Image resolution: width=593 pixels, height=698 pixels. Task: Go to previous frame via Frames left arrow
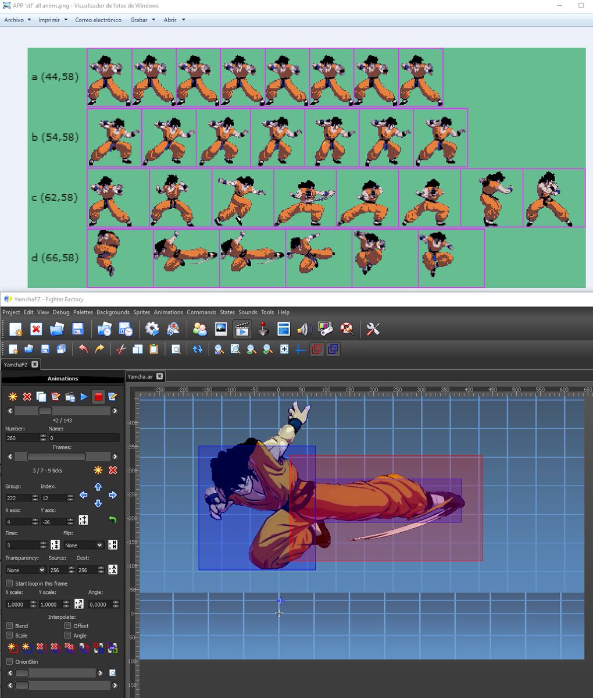coord(10,457)
